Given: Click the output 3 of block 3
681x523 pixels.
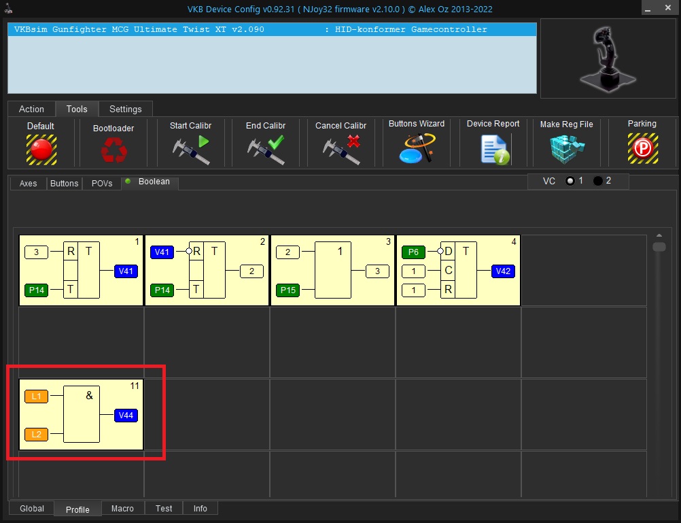Looking at the screenshot, I should click(377, 271).
